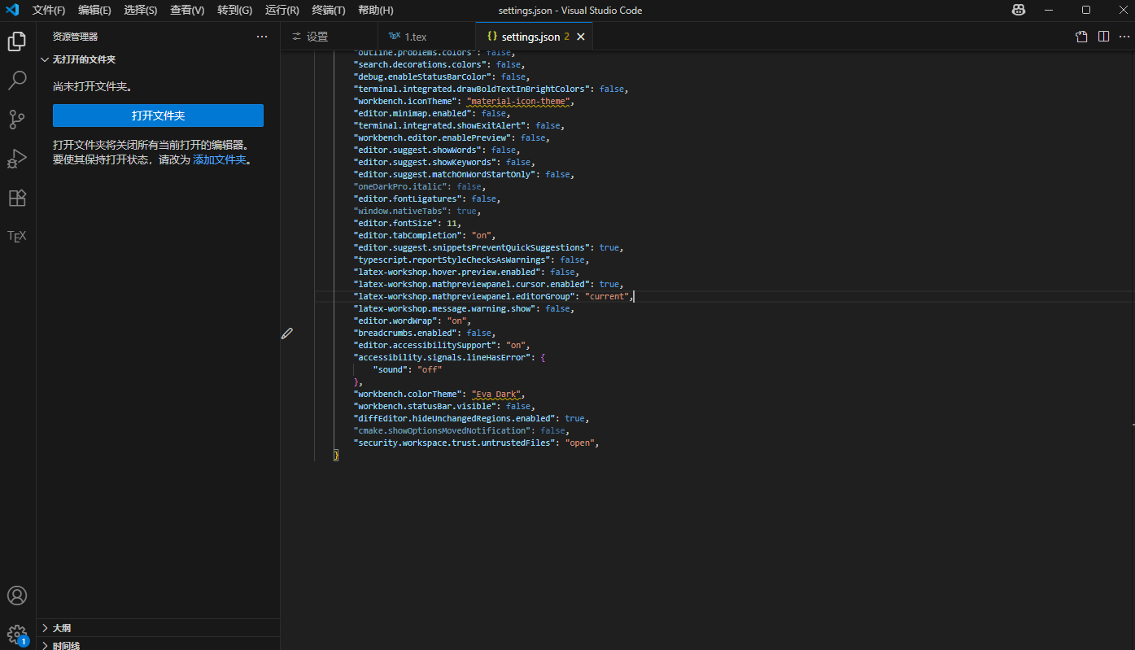
Task: Click the 添加文件夹 link
Action: pyautogui.click(x=219, y=159)
